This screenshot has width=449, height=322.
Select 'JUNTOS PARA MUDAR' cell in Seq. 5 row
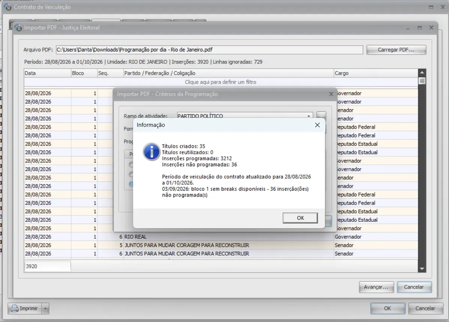point(229,245)
